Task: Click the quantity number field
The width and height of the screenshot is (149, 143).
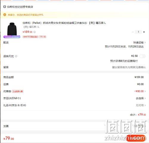Action: pos(138,32)
